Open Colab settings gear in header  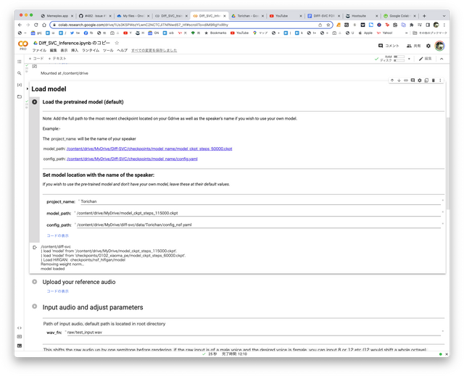428,46
